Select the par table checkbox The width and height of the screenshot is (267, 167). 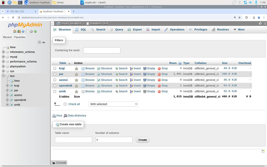click(x=55, y=74)
